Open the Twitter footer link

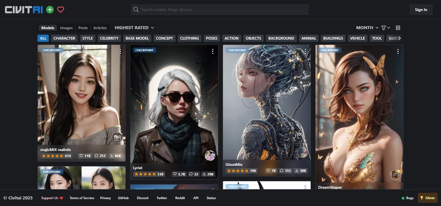[x=162, y=198]
